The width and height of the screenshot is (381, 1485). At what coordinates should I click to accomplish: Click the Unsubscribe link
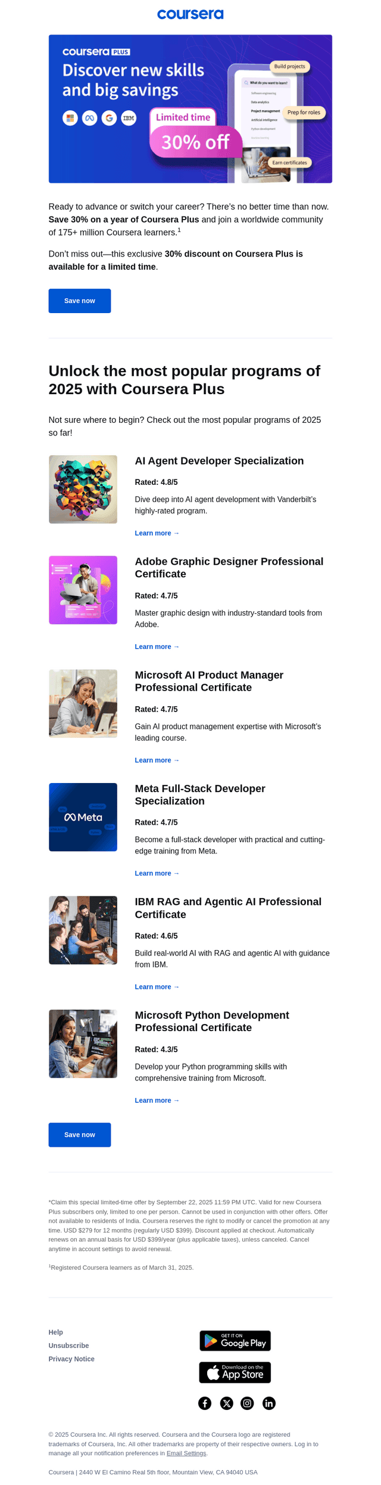click(x=69, y=1345)
